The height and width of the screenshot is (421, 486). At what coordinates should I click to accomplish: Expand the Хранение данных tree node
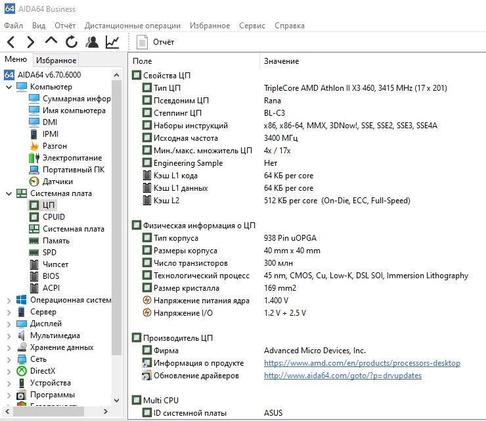[x=9, y=347]
